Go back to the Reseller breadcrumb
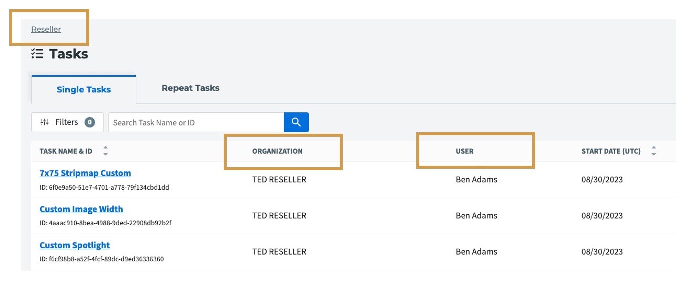This screenshot has width=692, height=284. [46, 29]
